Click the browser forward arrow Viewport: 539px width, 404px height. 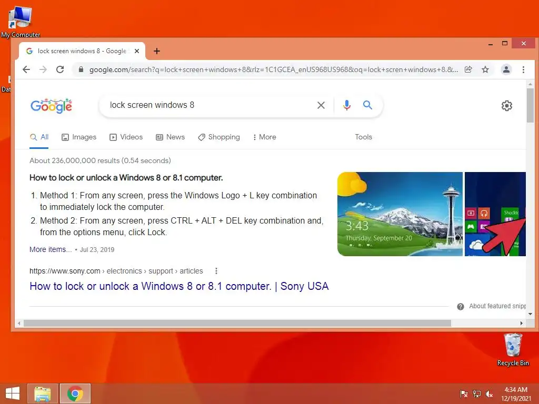click(x=43, y=70)
